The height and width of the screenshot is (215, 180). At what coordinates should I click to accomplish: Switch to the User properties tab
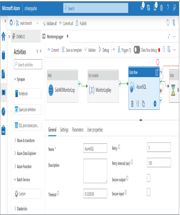tap(95, 130)
